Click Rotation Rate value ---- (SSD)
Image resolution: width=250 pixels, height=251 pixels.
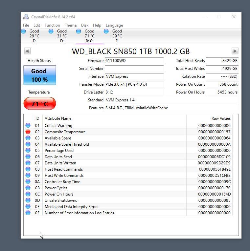222,76
